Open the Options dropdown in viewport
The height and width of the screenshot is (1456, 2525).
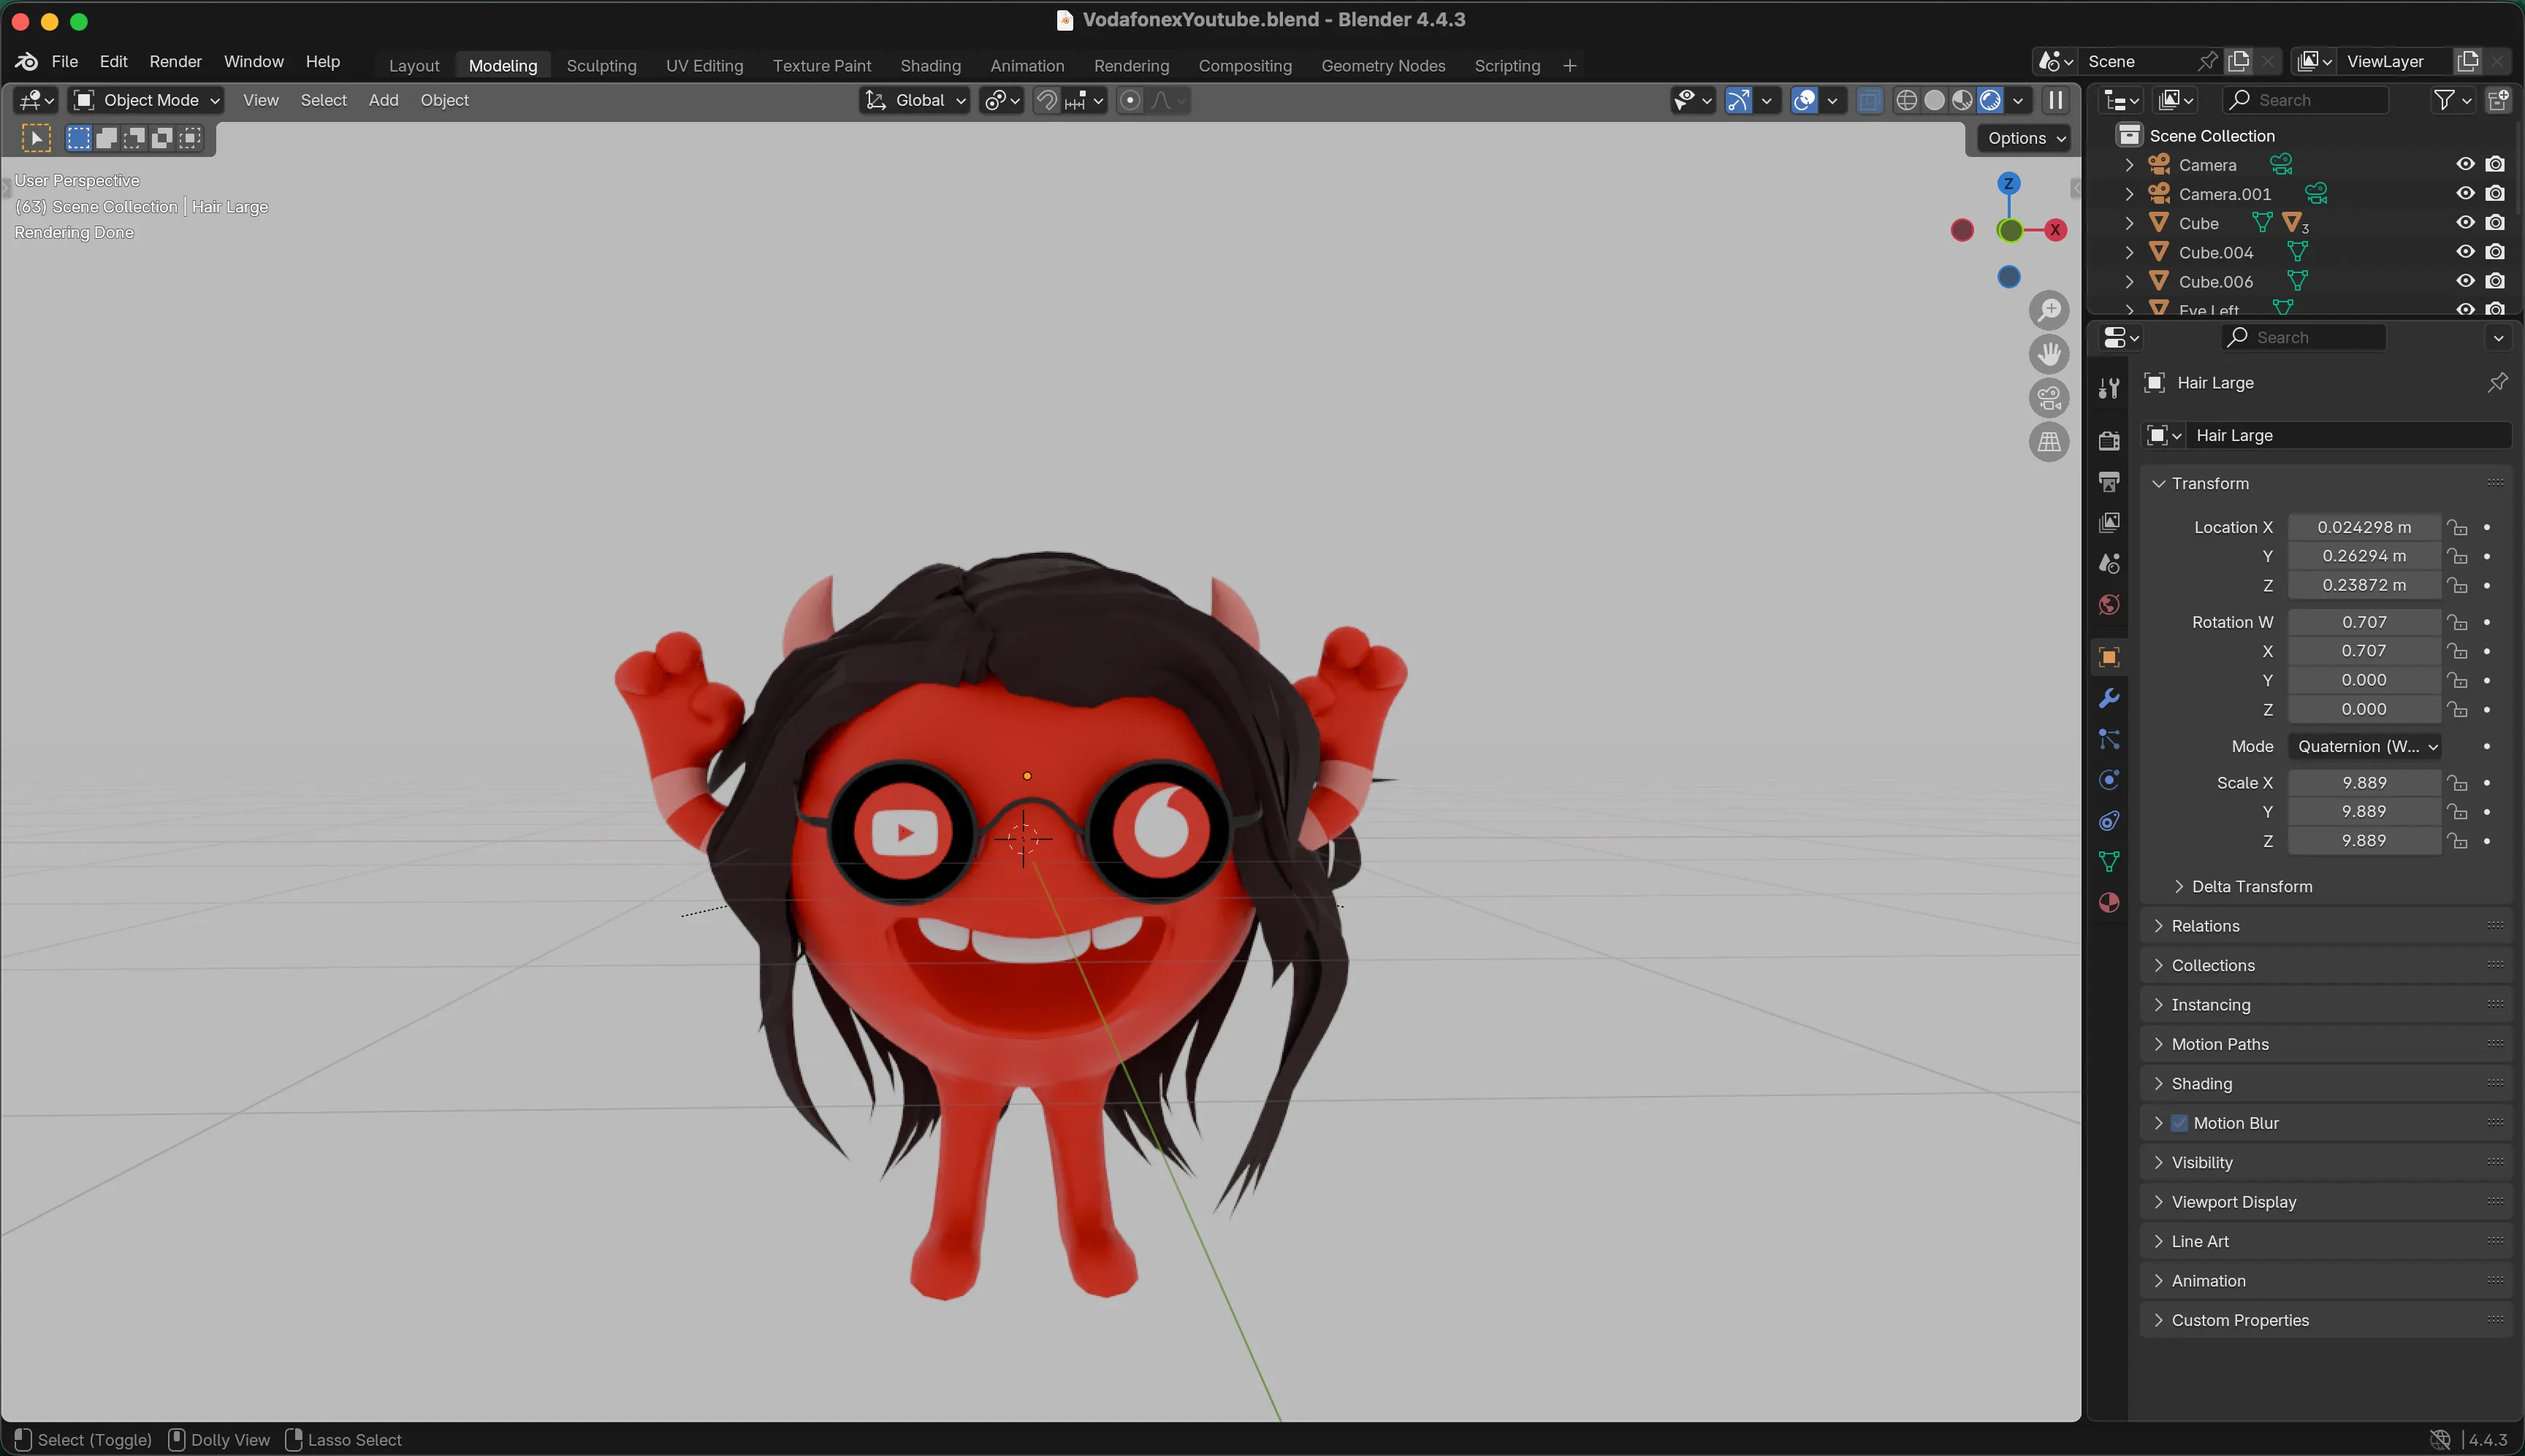2026,138
